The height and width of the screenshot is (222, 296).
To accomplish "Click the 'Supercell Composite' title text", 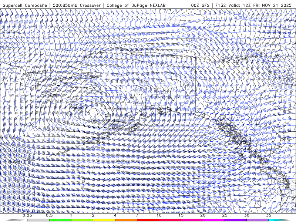I will click(25, 5).
